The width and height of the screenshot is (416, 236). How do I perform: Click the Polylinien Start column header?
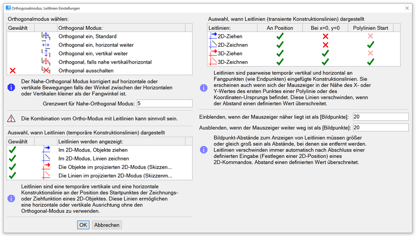point(370,28)
